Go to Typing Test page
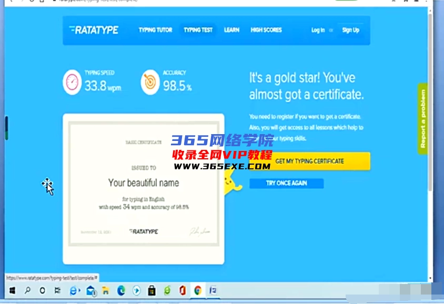444x304 pixels. (198, 30)
